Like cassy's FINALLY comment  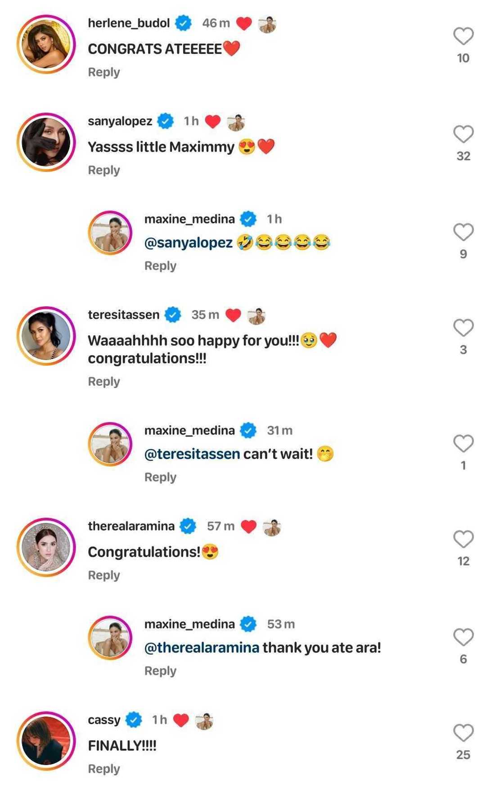[463, 733]
